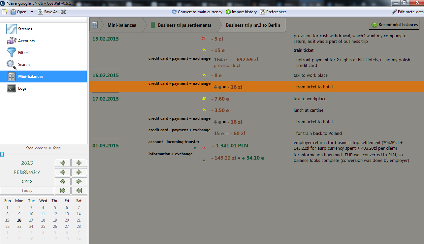Click Edit meta-data
Image resolution: width=424 pixels, height=244 pixels.
pos(407,12)
